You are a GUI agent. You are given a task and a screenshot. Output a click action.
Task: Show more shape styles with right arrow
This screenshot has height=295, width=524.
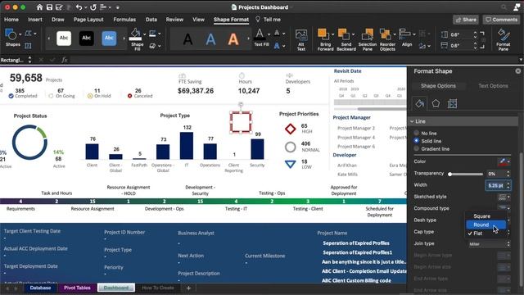(124, 39)
